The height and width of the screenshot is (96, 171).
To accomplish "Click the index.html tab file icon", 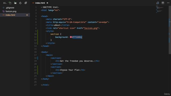I will 33,3.
